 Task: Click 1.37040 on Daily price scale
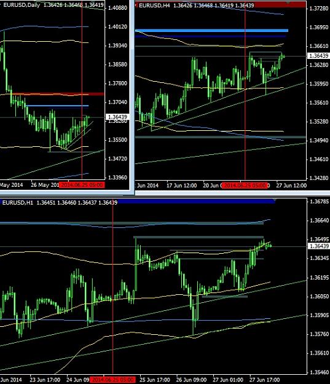tap(118, 102)
